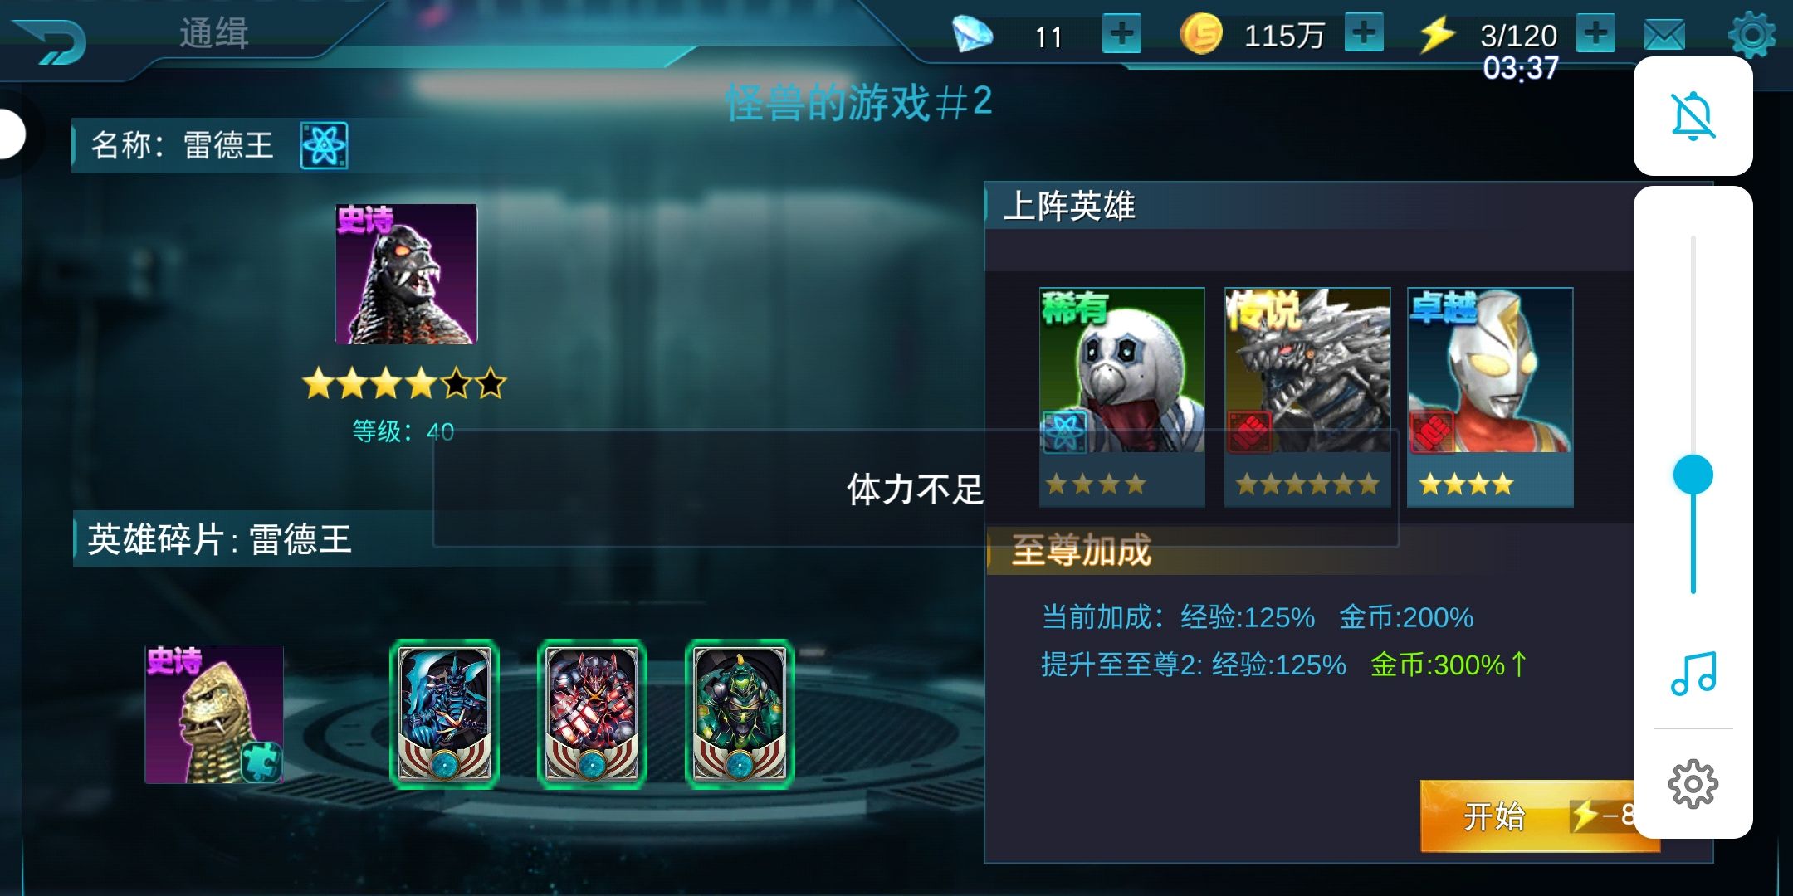Open the music note media output
This screenshot has height=896, width=1793.
[1693, 673]
